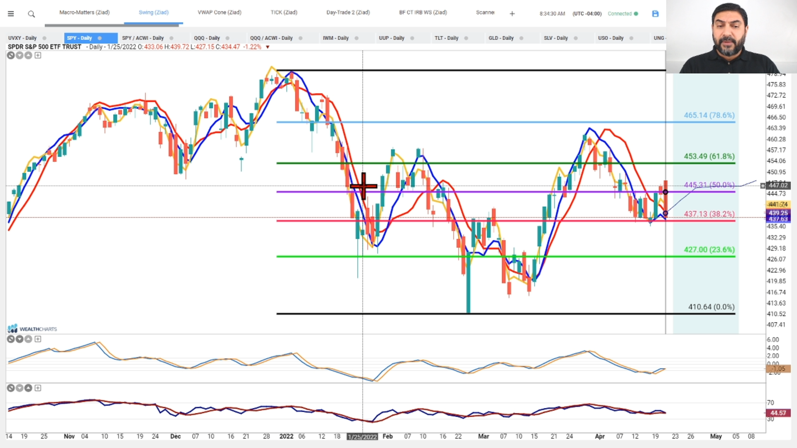Open the UTC -04:00 timezone selector

pyautogui.click(x=587, y=14)
